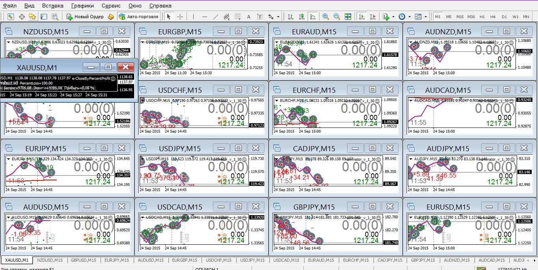The image size is (538, 270).
Task: Open the EURGBP,M15 window system icon
Action: [x=143, y=32]
